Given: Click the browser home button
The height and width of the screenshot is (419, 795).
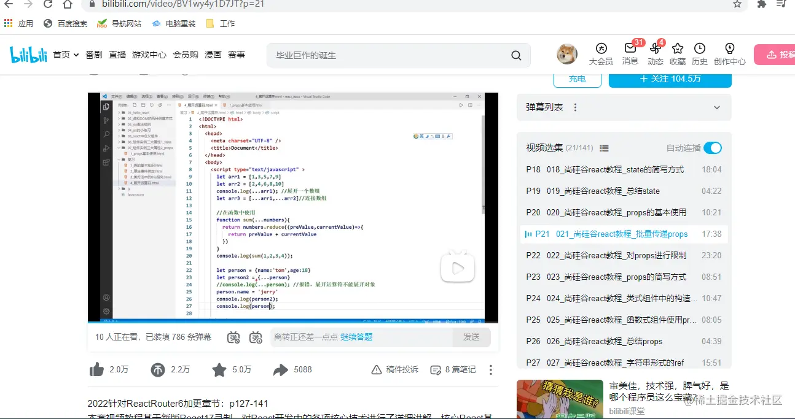Looking at the screenshot, I should (x=68, y=4).
